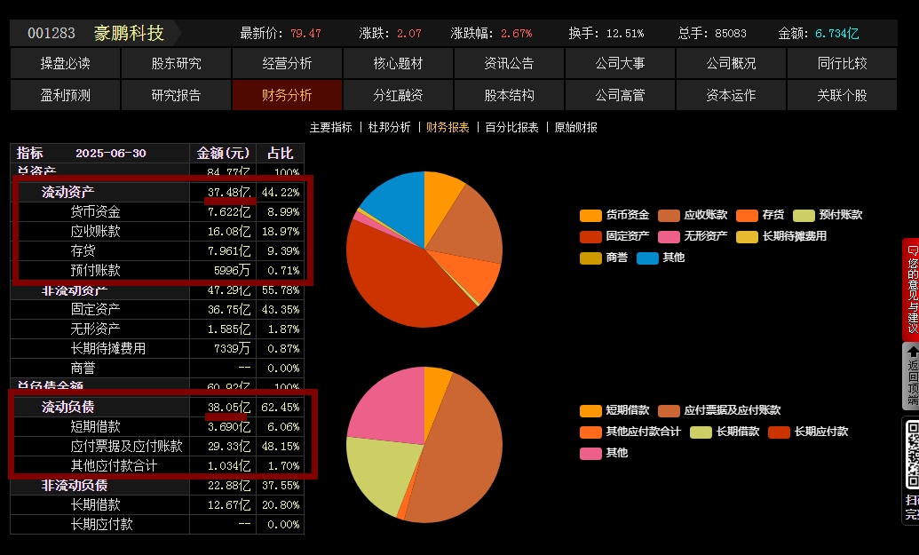Click the blue 其他 asset legend swatch
Image resolution: width=919 pixels, height=555 pixels.
[x=647, y=258]
